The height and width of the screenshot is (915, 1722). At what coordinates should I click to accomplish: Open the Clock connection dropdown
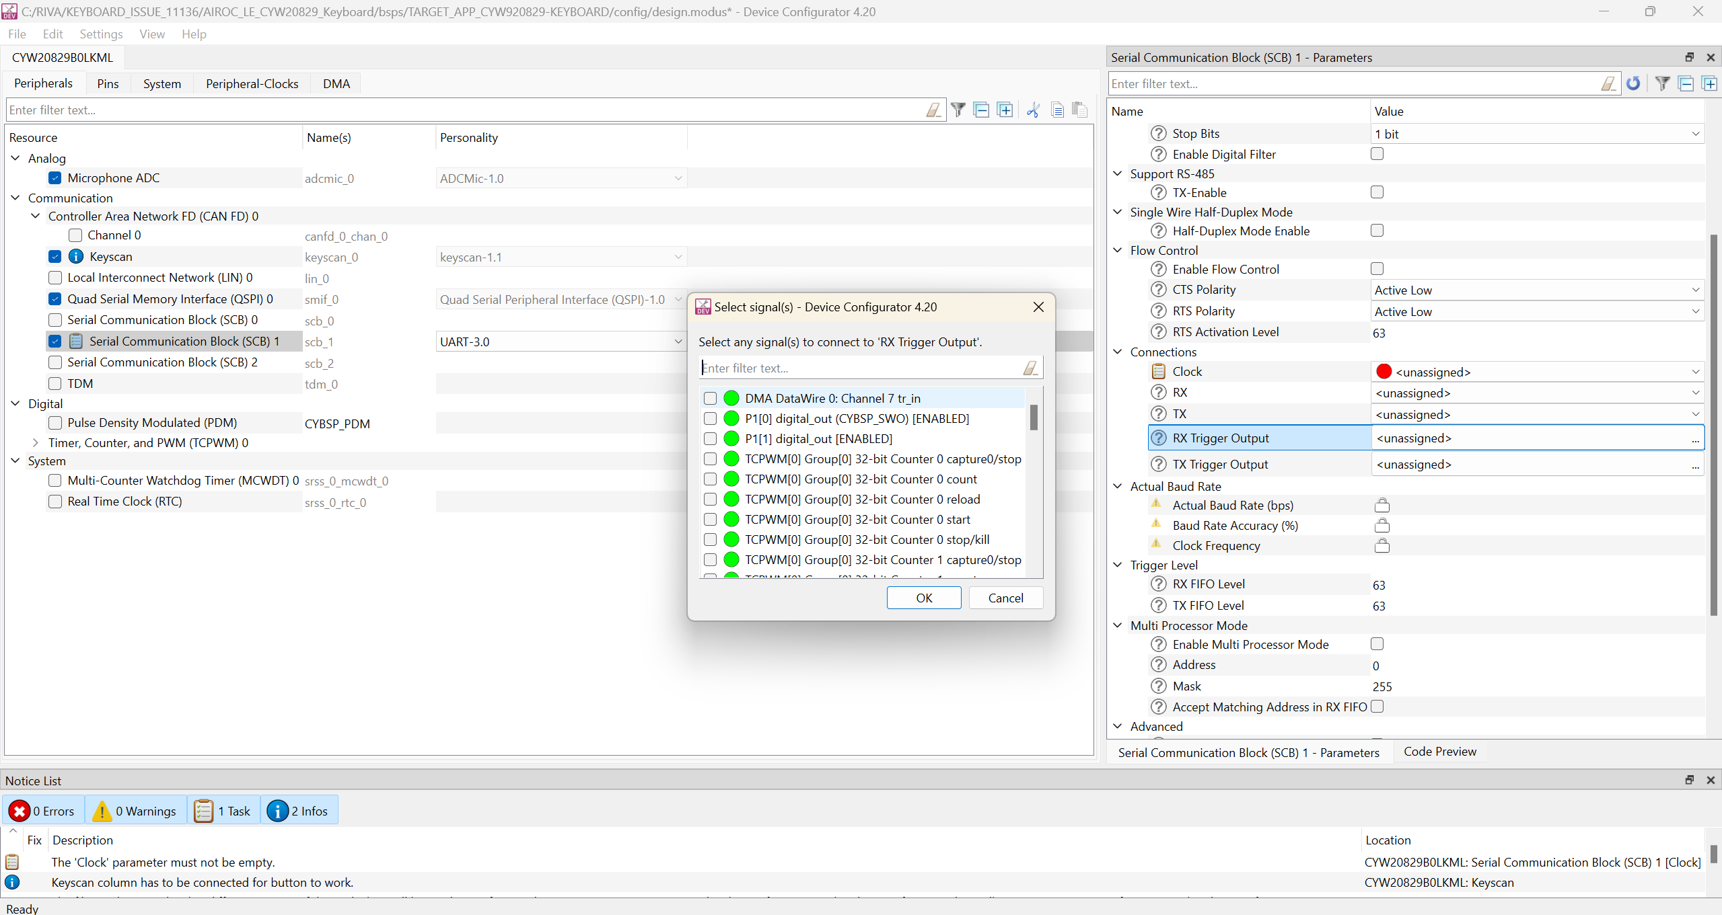coord(1695,372)
